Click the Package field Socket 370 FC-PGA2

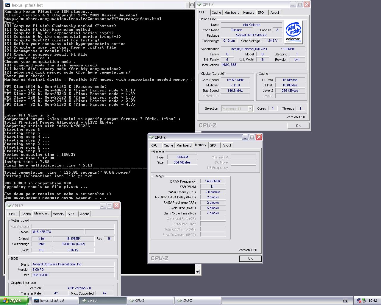coord(251,35)
